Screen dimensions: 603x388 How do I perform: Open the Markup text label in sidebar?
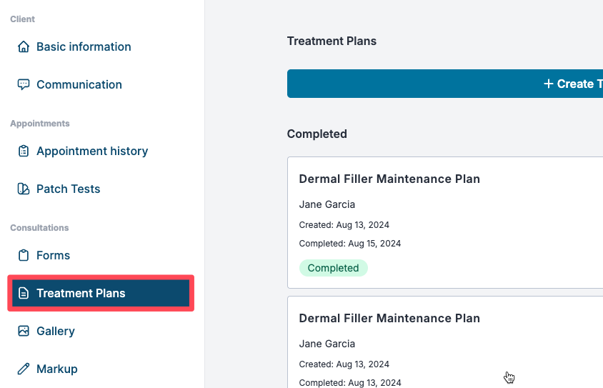click(x=57, y=369)
